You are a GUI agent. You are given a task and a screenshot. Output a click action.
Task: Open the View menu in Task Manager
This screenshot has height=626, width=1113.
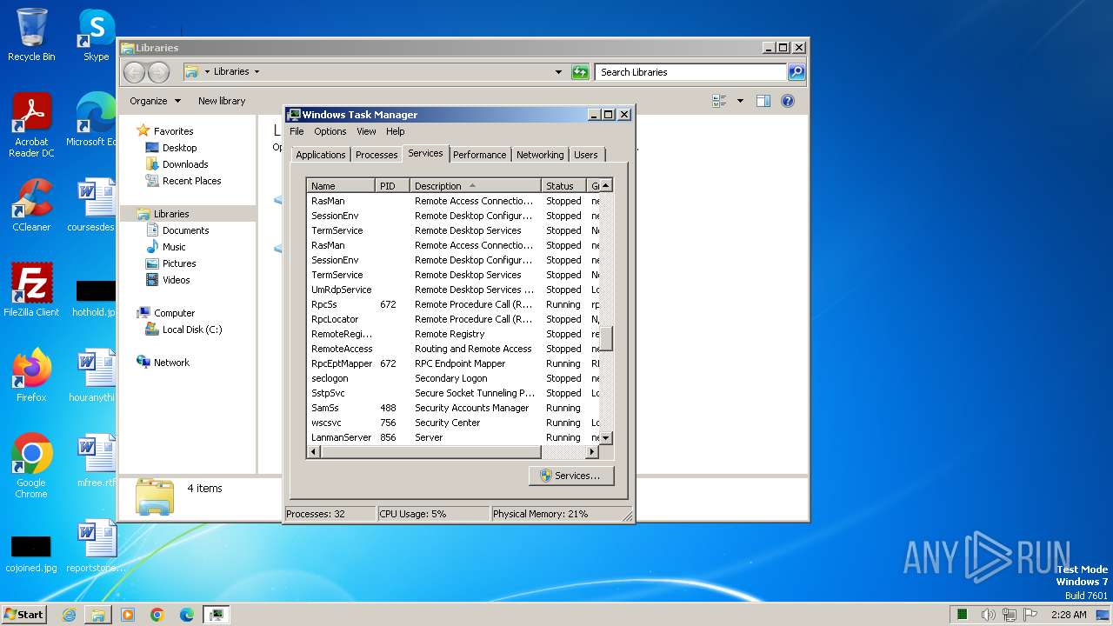click(366, 131)
